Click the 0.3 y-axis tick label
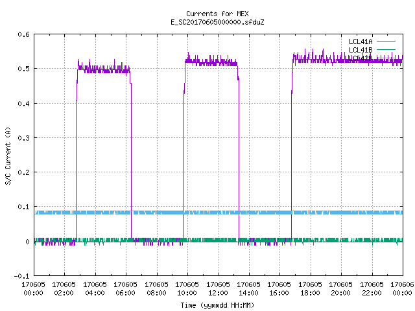 coord(23,138)
